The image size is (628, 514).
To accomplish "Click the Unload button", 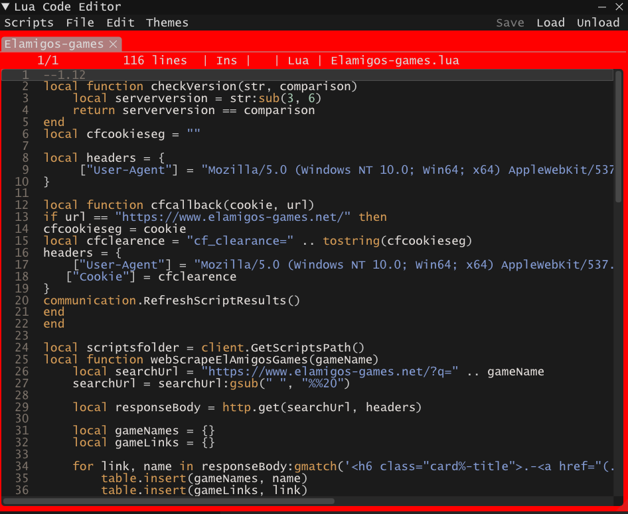I will click(x=598, y=23).
